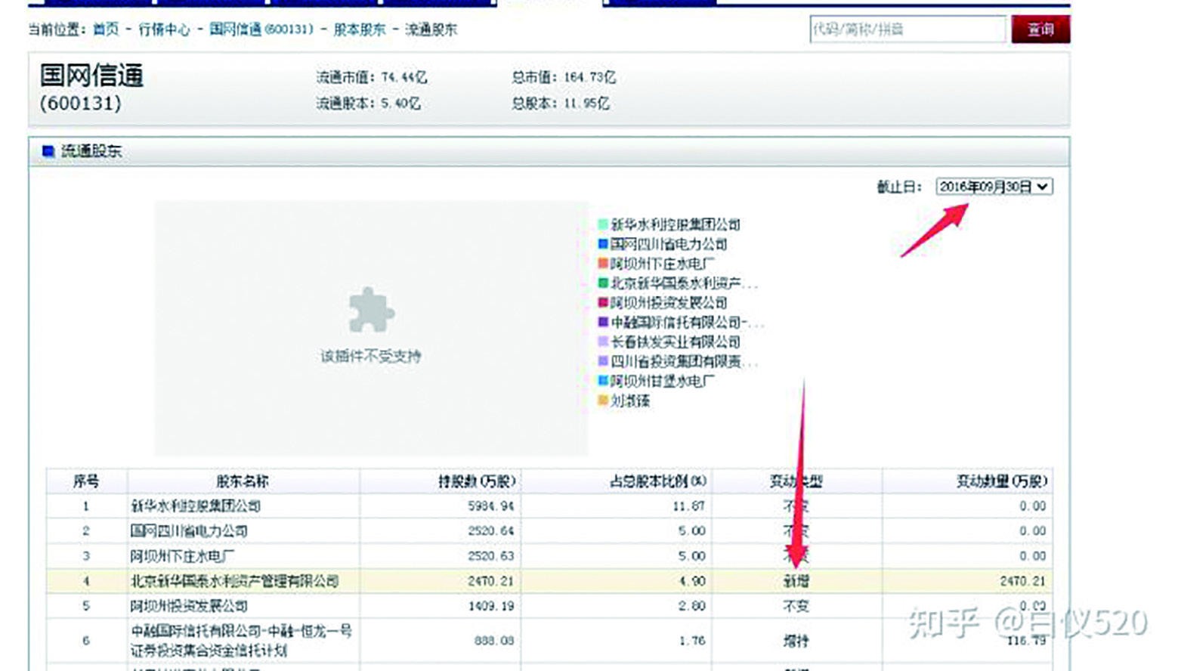Click orange legend marker for 阿坝州下庄水电厂

coord(602,264)
